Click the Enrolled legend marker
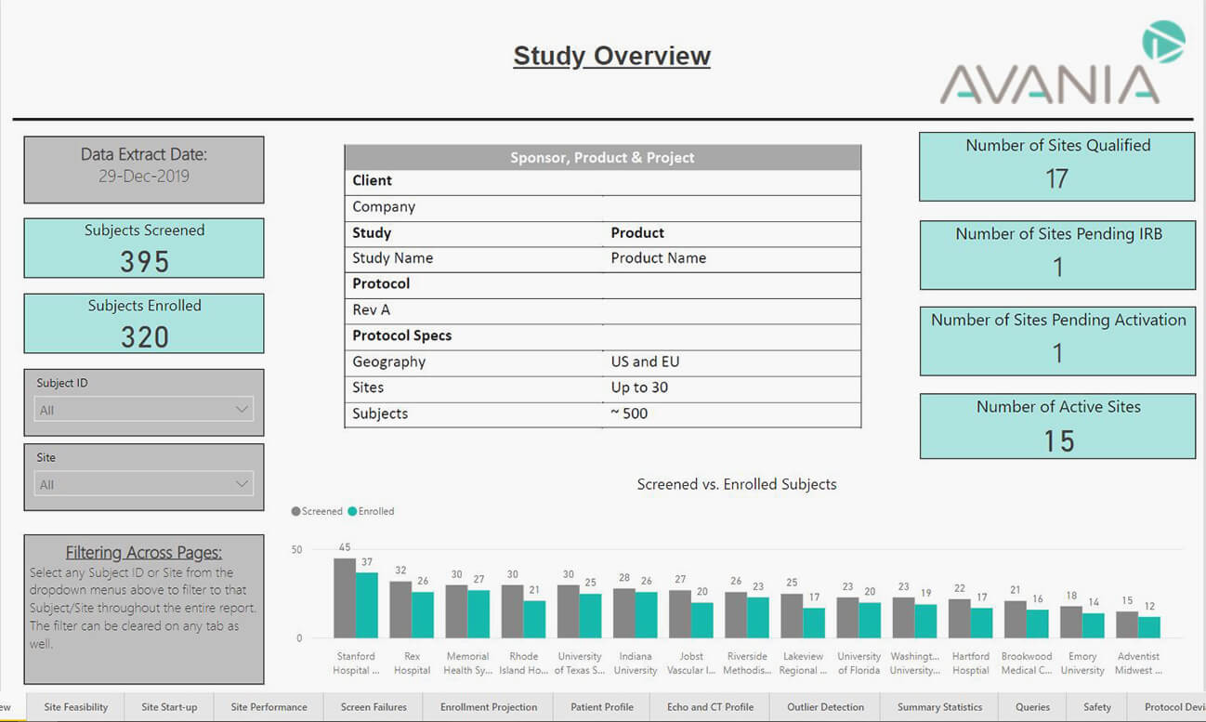The image size is (1206, 722). pyautogui.click(x=352, y=511)
